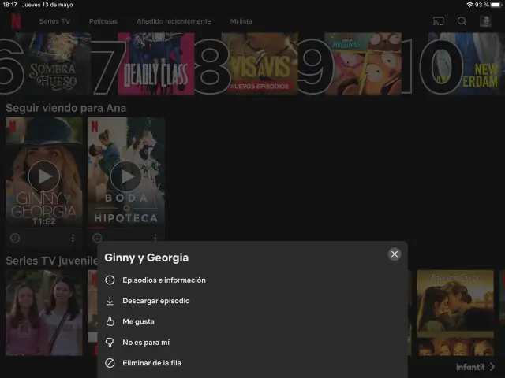Open Deadly Class poster

coord(156,63)
